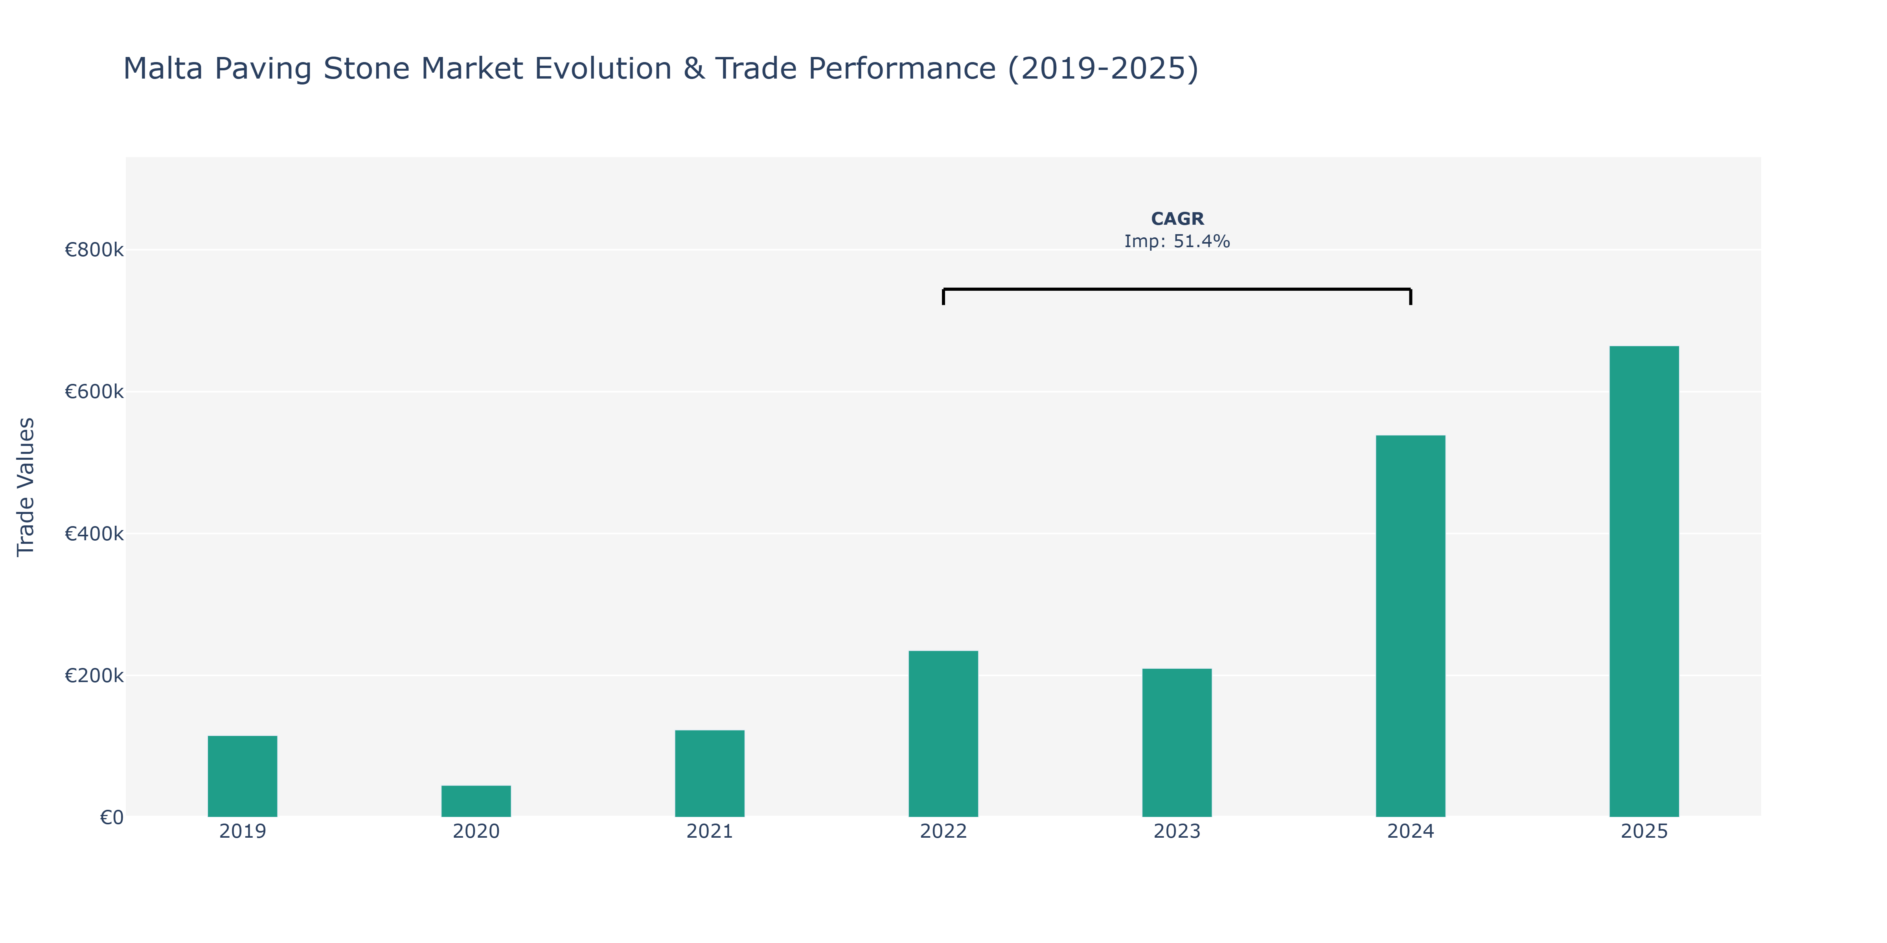This screenshot has height=943, width=1887.
Task: Click the 2024 bar
Action: [x=1411, y=626]
